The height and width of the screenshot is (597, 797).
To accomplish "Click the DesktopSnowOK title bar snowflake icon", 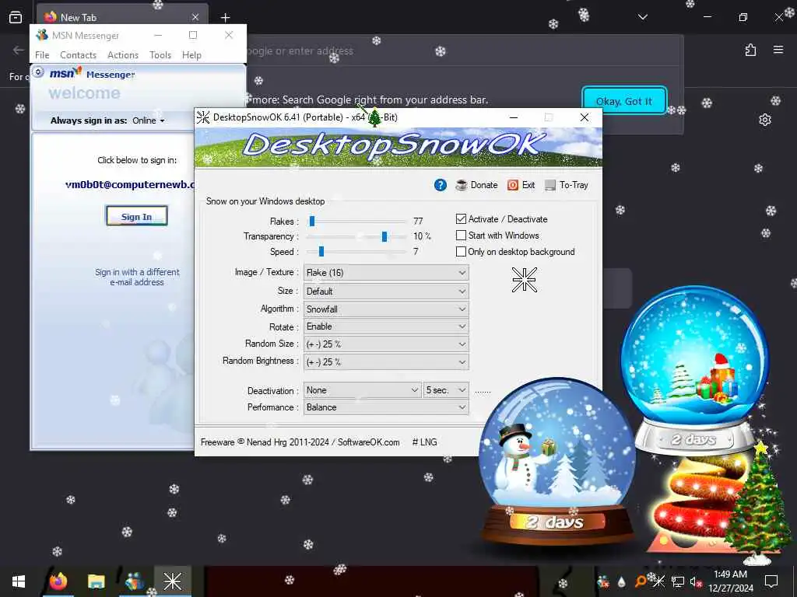I will click(203, 117).
